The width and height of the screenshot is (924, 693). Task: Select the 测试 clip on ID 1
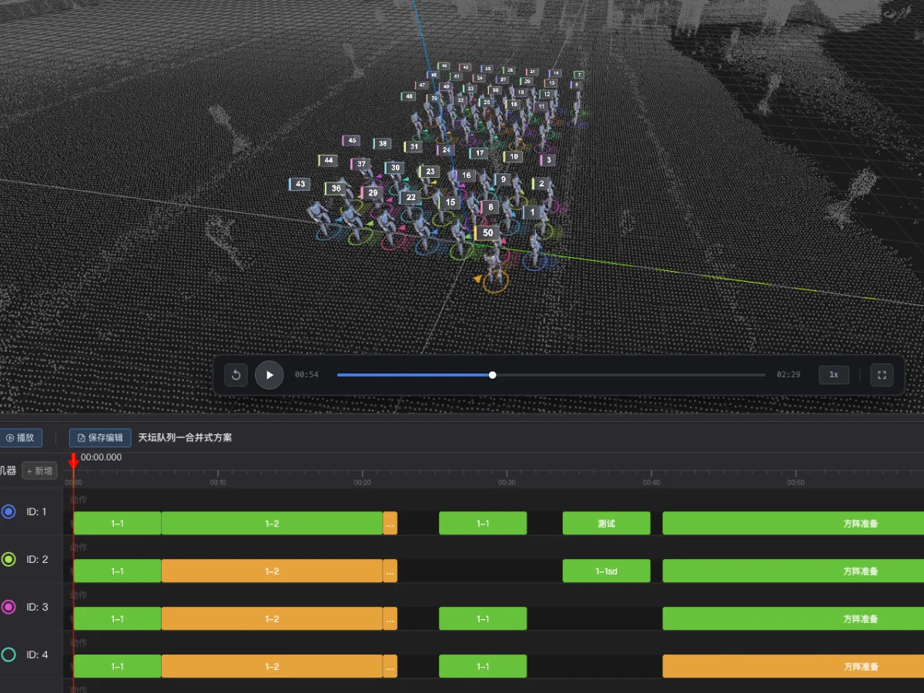coord(606,524)
